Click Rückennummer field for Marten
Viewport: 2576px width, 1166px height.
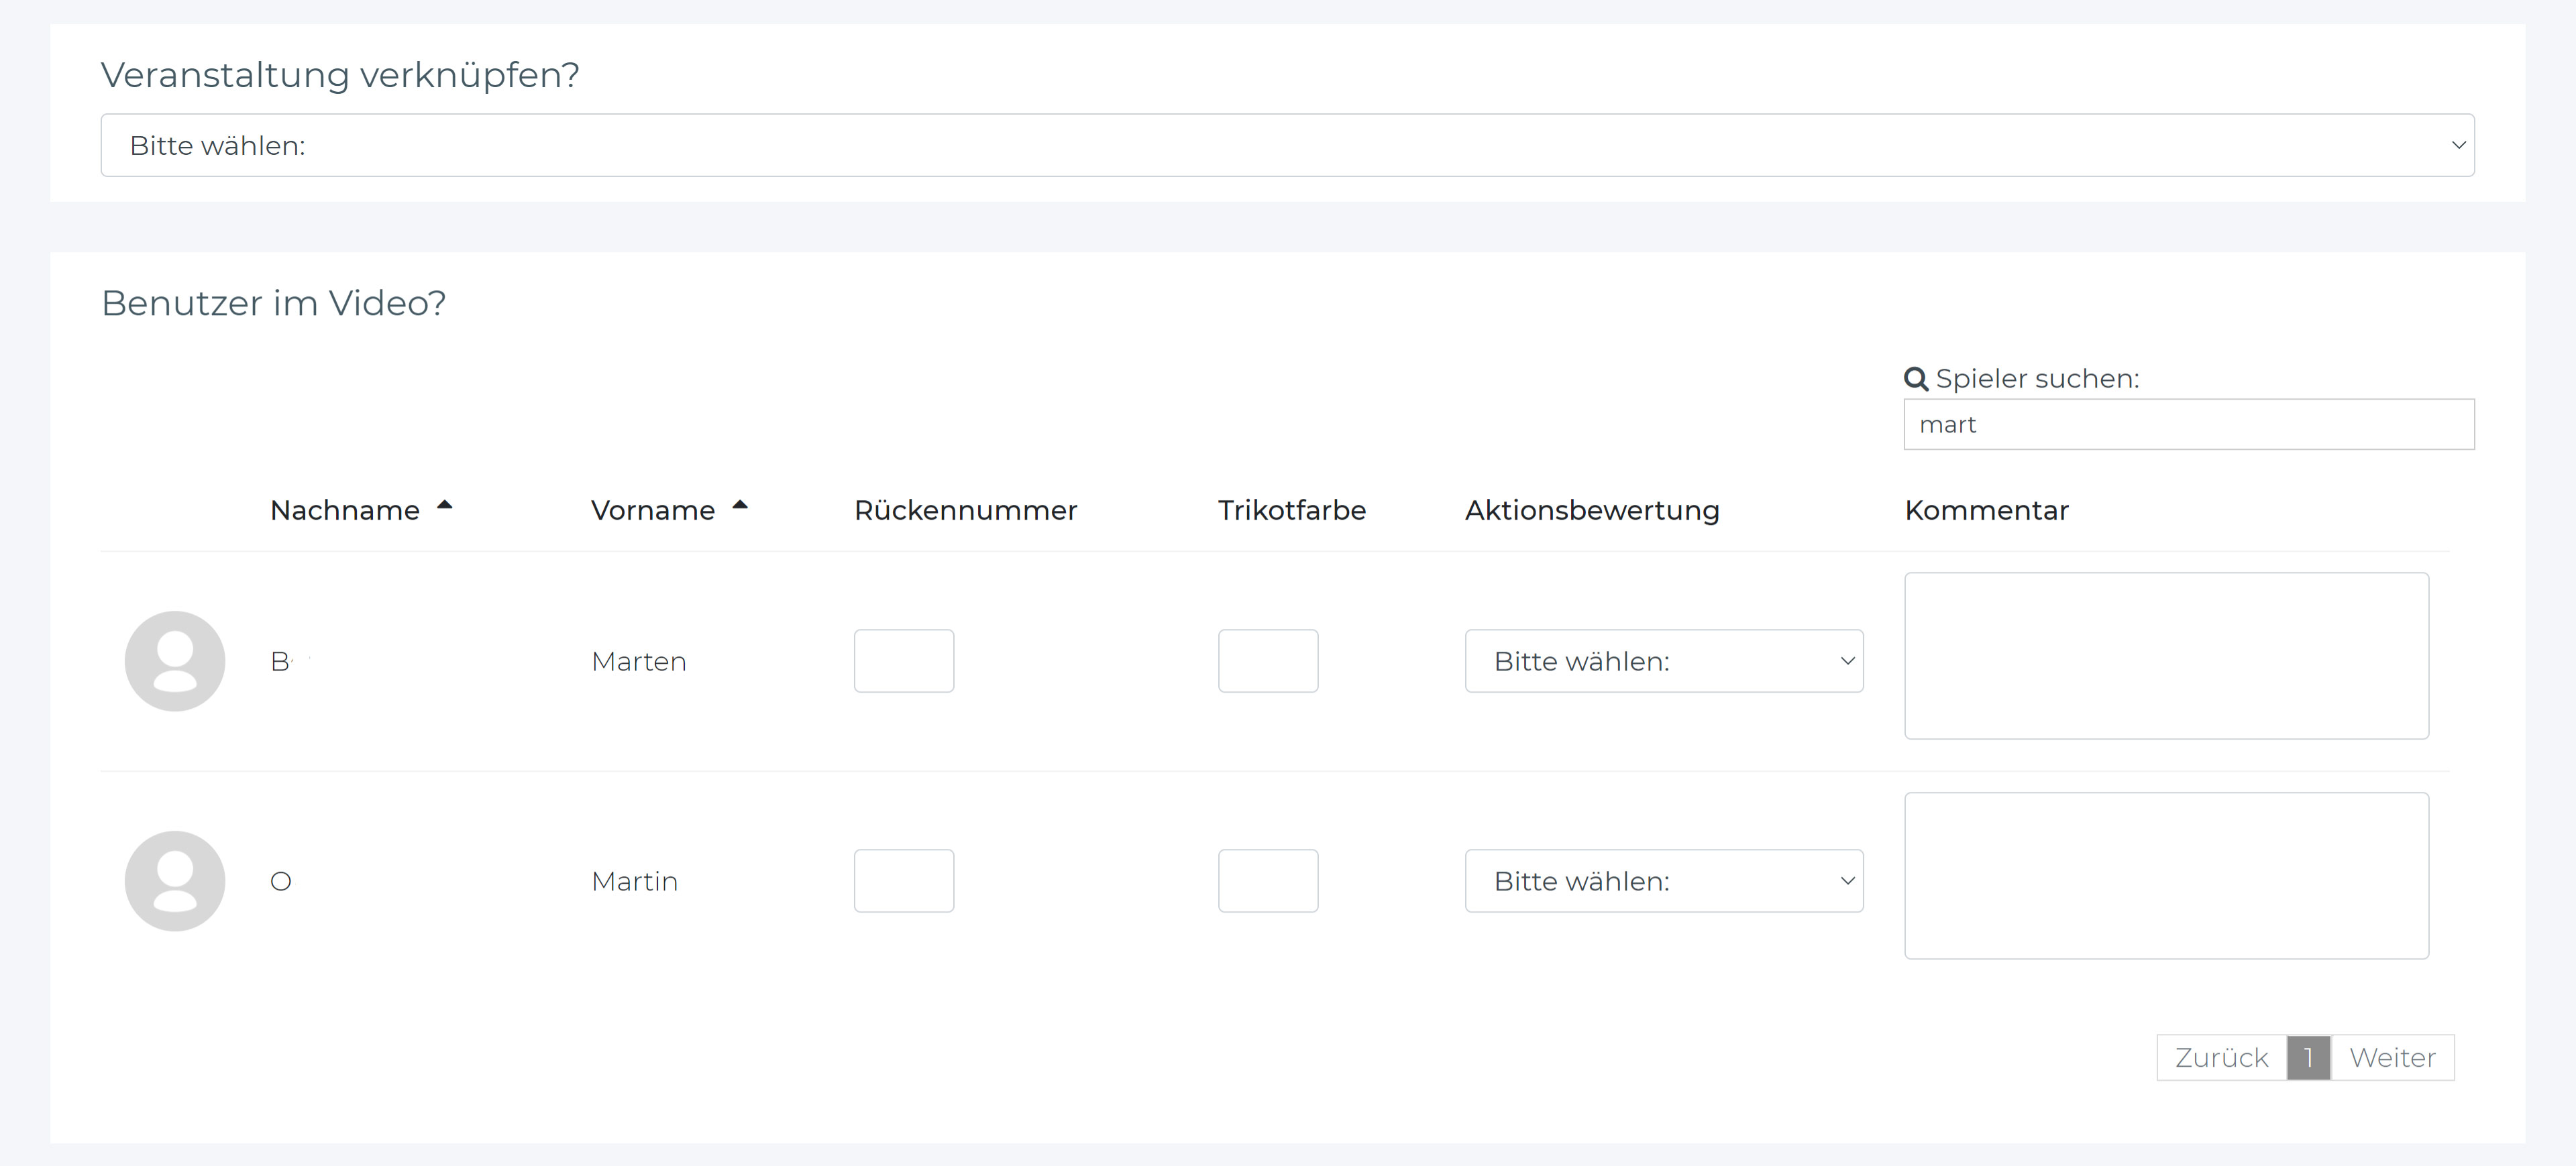[904, 660]
